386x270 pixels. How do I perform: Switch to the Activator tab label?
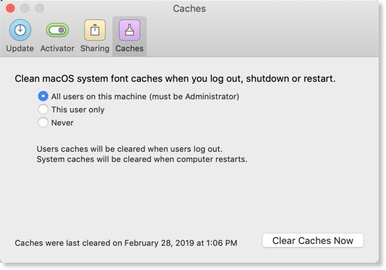coord(58,48)
